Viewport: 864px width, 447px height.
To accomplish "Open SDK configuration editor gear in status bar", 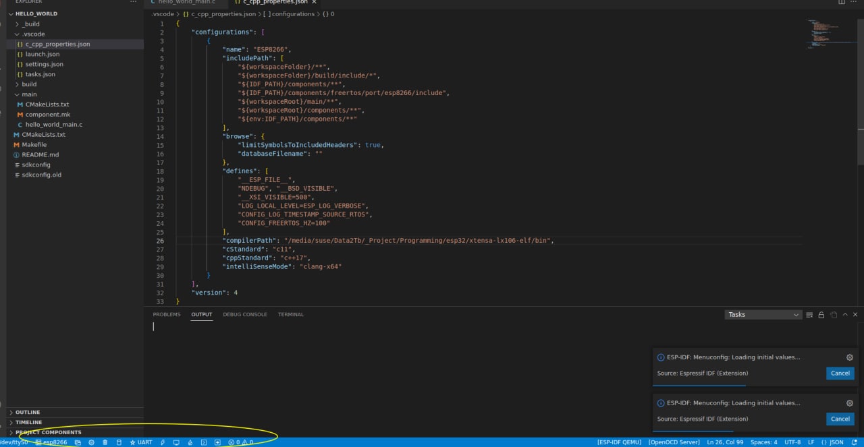I will tap(91, 442).
